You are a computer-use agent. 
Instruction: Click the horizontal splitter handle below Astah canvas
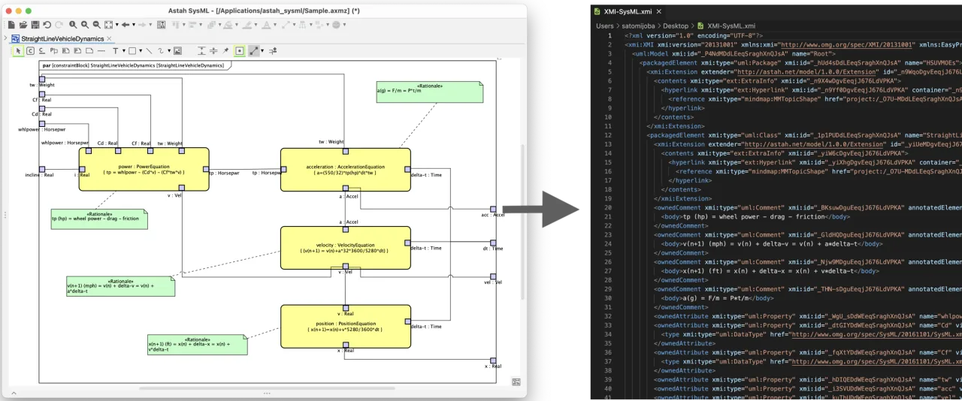266,393
